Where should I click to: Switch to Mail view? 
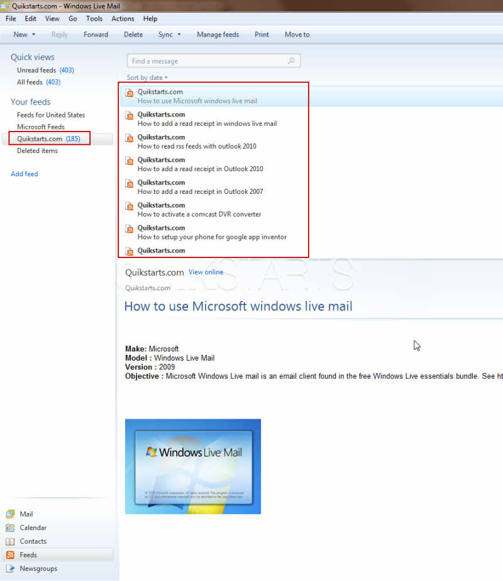[x=26, y=514]
